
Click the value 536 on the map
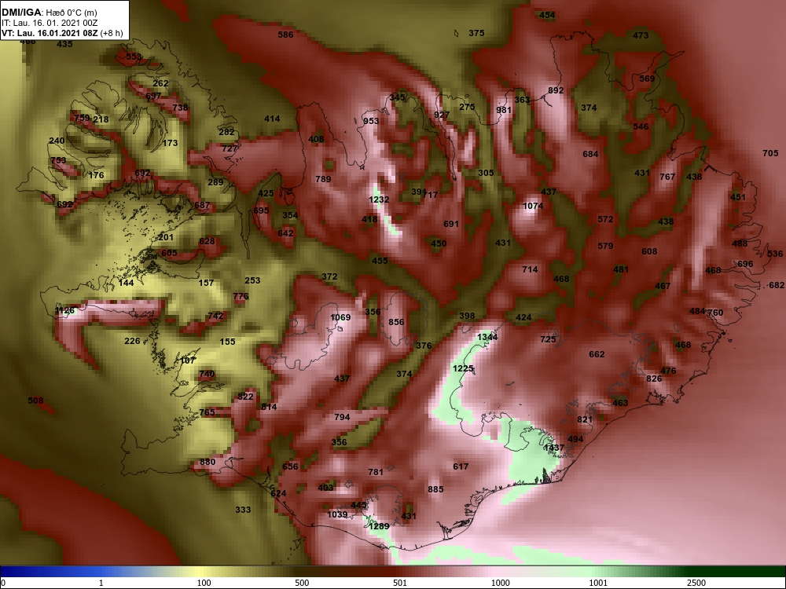775,254
